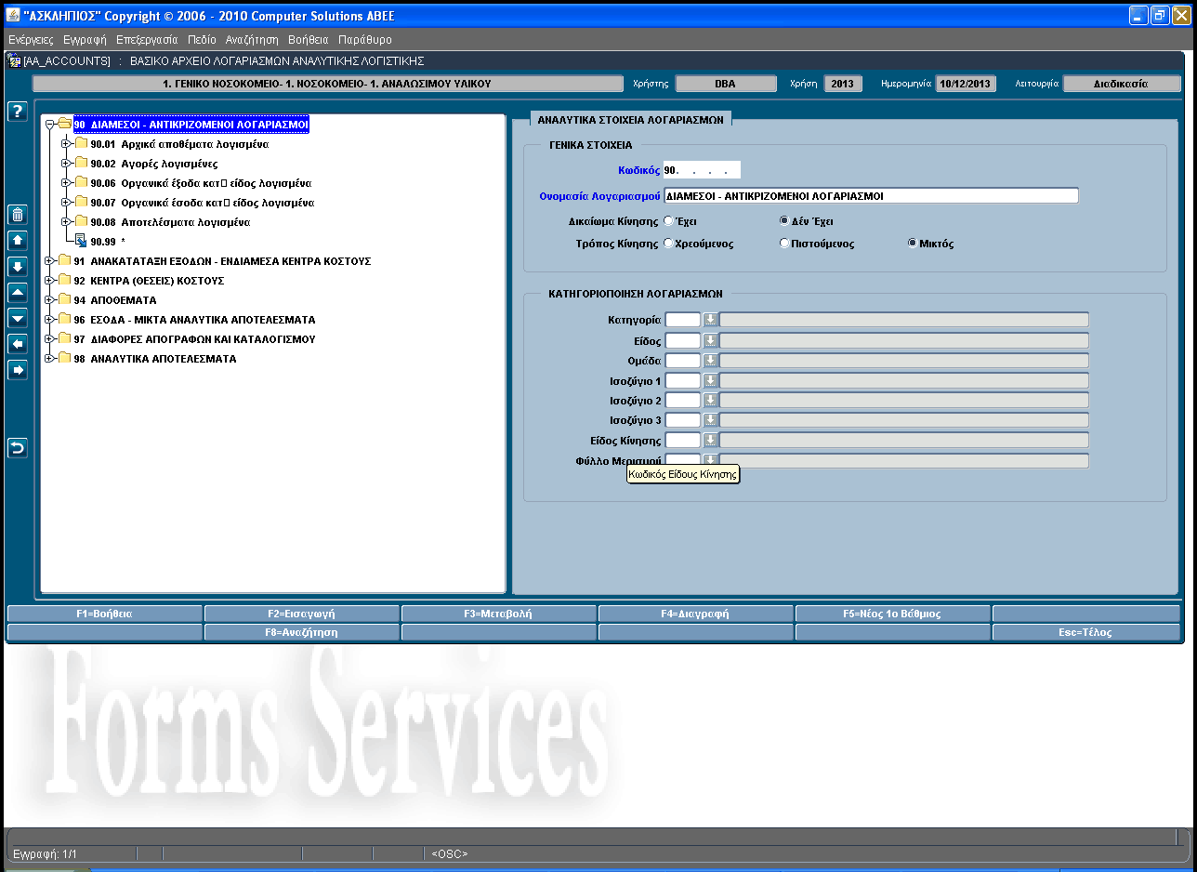Open the Ενέργειες menu
This screenshot has height=872, width=1197.
31,40
